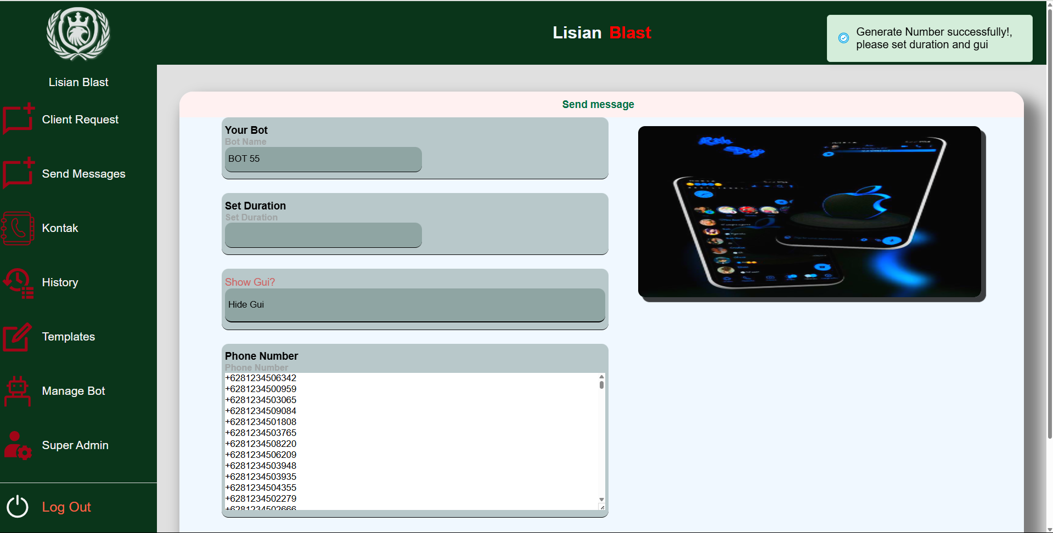Open the Show Gui dropdown

[414, 305]
